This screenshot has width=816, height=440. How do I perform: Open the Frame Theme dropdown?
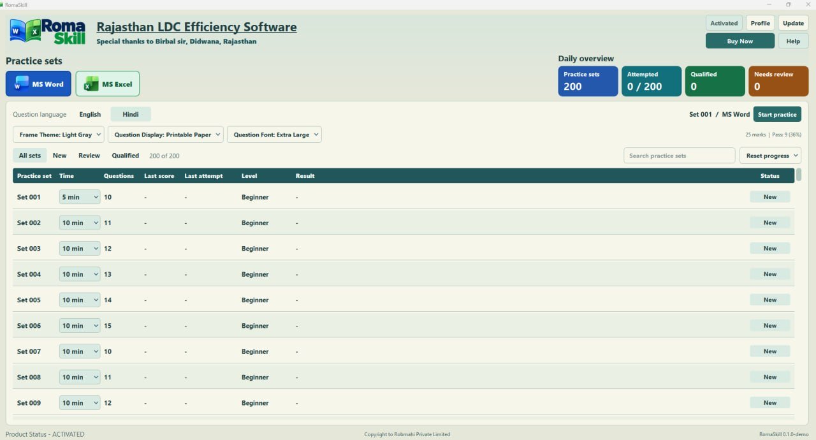point(59,135)
